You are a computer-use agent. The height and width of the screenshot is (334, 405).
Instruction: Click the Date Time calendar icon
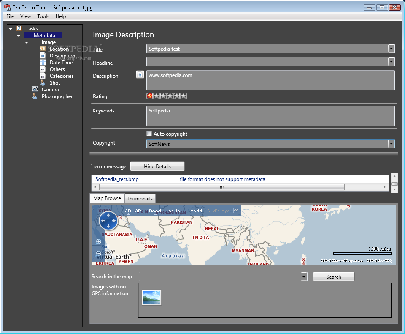pos(43,63)
